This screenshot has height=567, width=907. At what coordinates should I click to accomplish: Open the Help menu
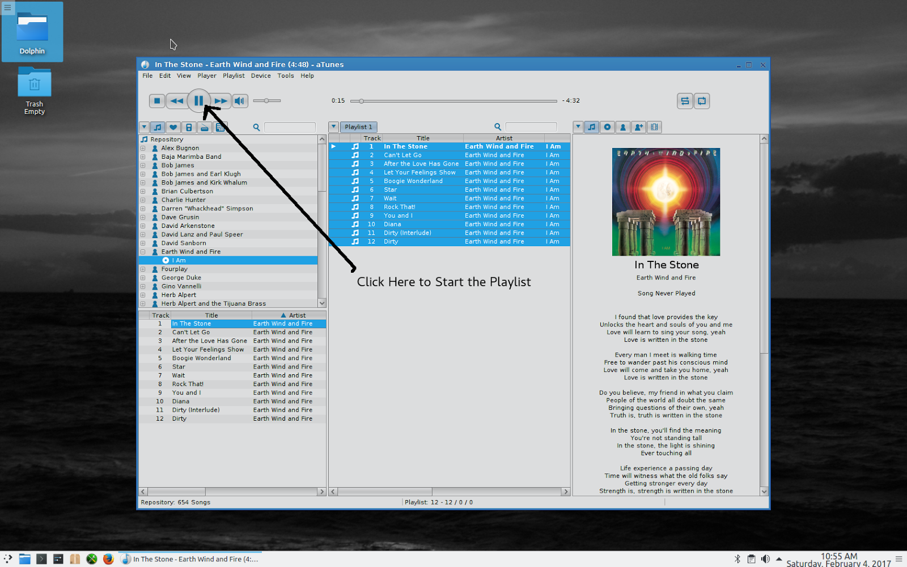tap(307, 75)
